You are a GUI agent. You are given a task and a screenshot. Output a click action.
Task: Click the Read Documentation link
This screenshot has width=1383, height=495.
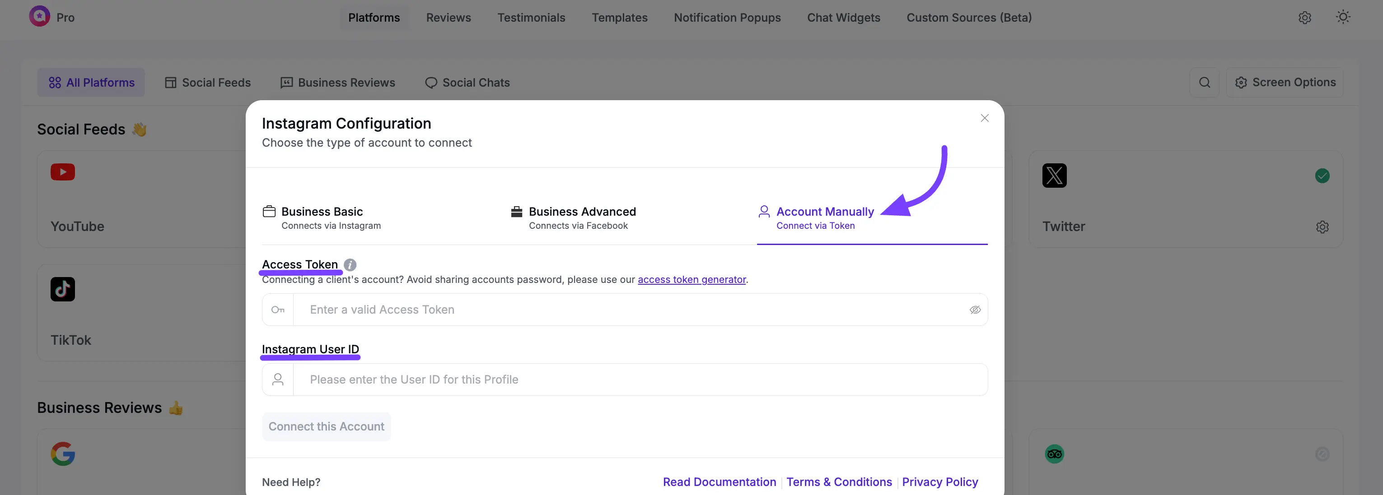click(720, 481)
